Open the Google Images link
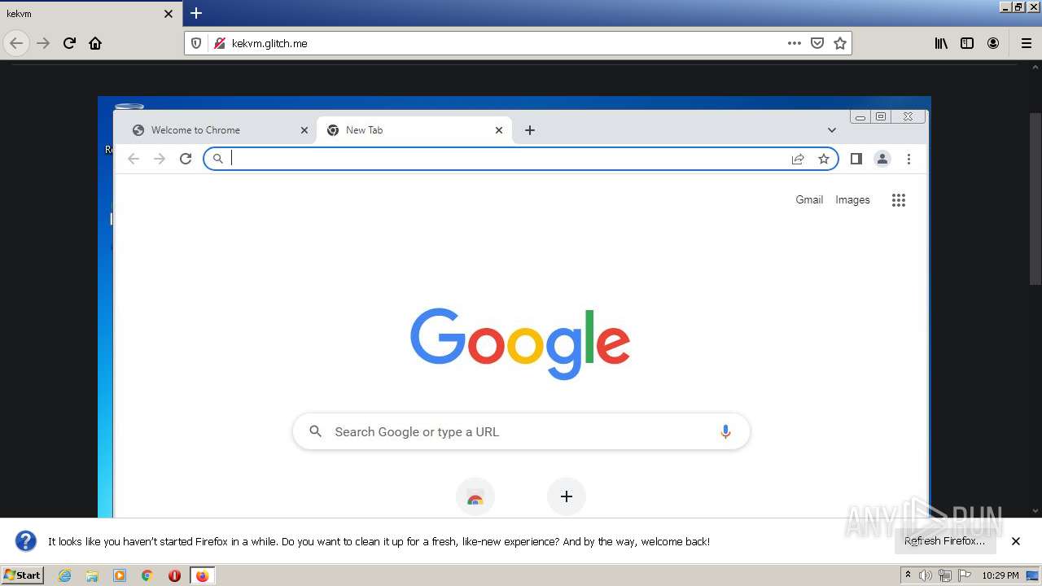Image resolution: width=1042 pixels, height=586 pixels. coord(852,199)
